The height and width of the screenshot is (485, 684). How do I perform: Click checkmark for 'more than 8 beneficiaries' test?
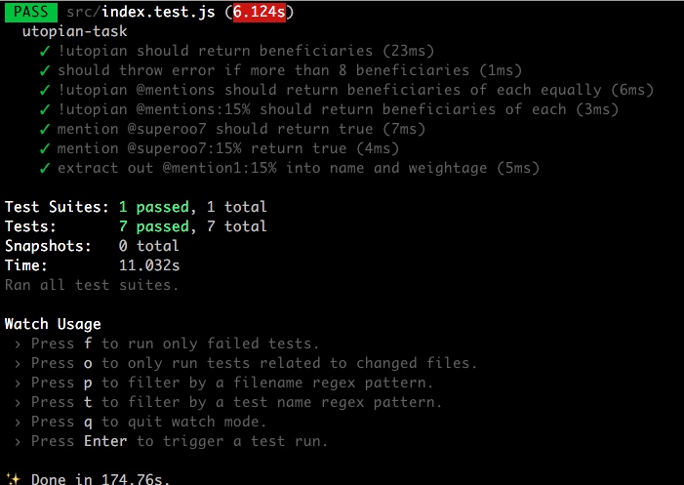tap(45, 70)
